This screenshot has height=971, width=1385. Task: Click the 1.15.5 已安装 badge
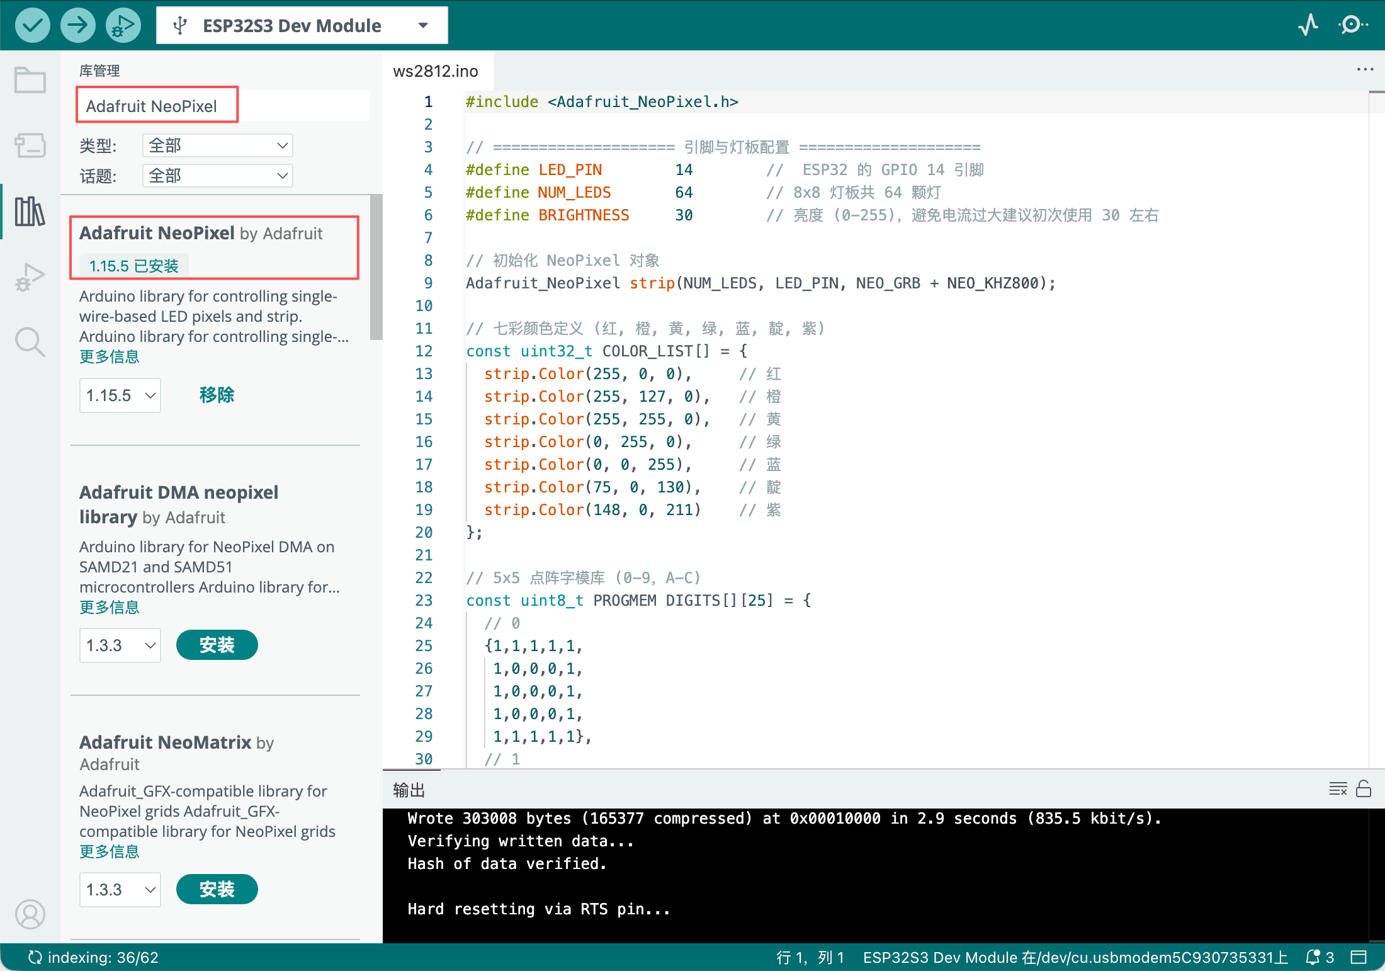point(134,266)
